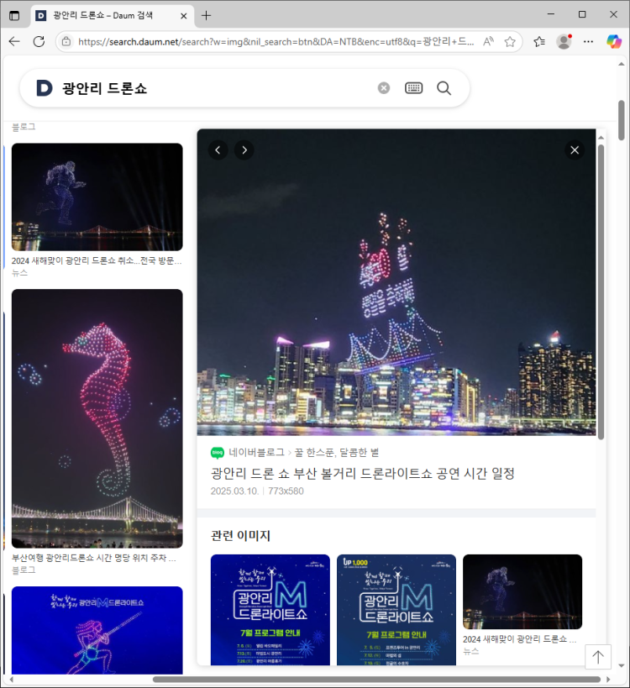The height and width of the screenshot is (688, 630).
Task: Open the browser profile menu
Action: 564,42
